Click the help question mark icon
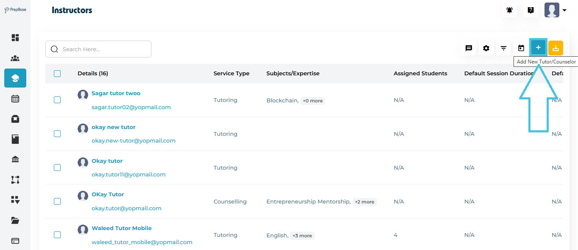578x250 pixels. click(x=531, y=10)
